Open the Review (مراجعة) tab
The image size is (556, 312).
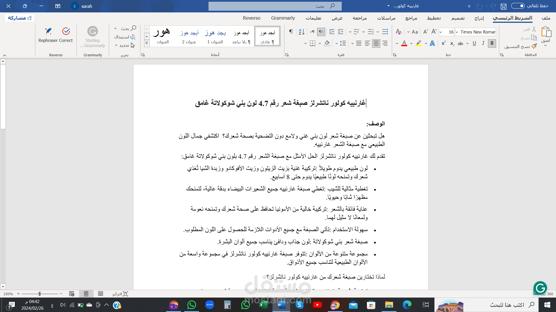(360, 18)
